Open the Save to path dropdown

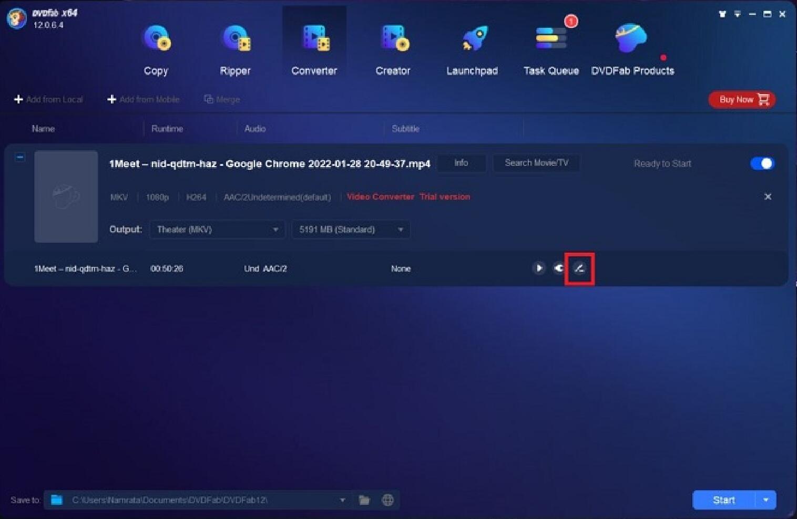(342, 500)
